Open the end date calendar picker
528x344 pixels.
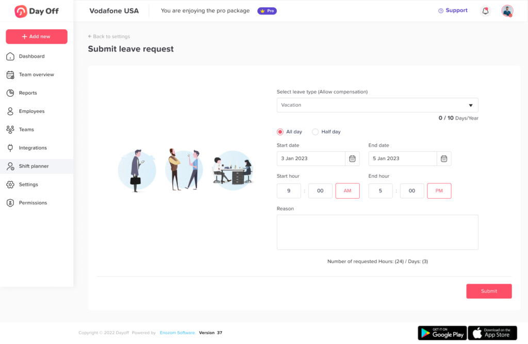444,159
